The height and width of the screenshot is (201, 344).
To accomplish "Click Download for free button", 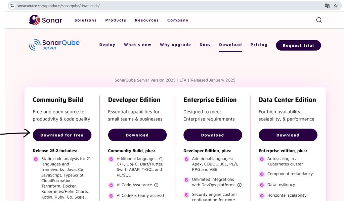I will point(62,135).
